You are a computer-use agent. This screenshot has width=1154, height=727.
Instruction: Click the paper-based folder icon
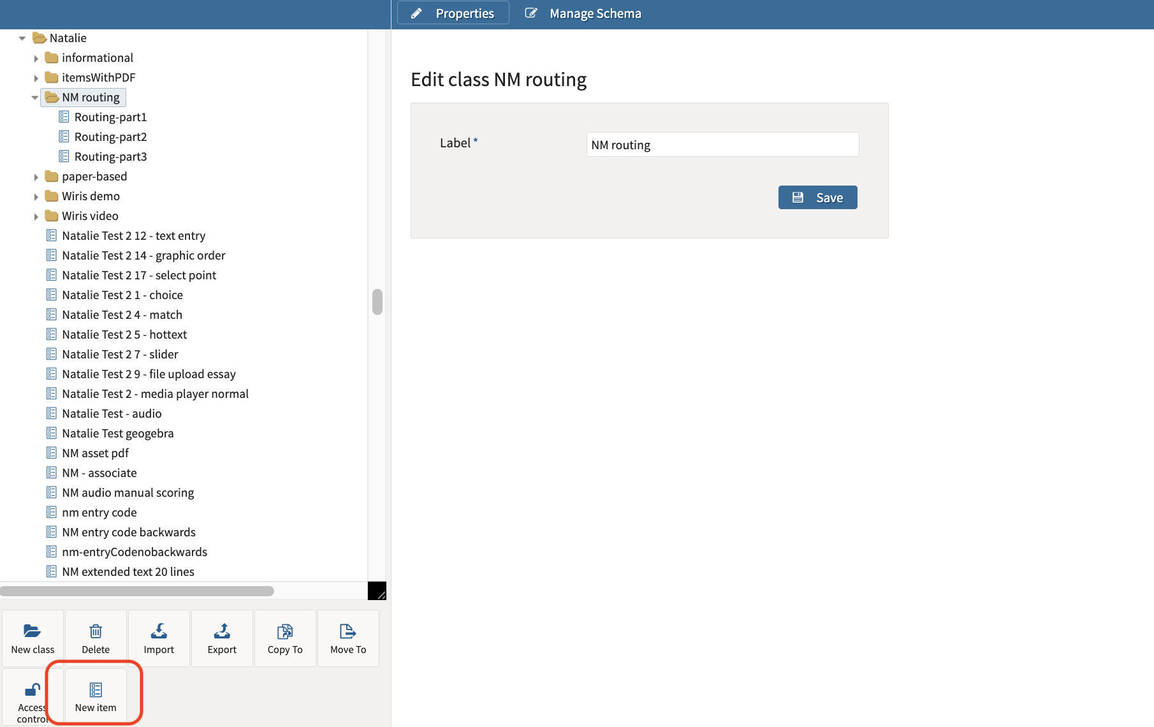[52, 176]
